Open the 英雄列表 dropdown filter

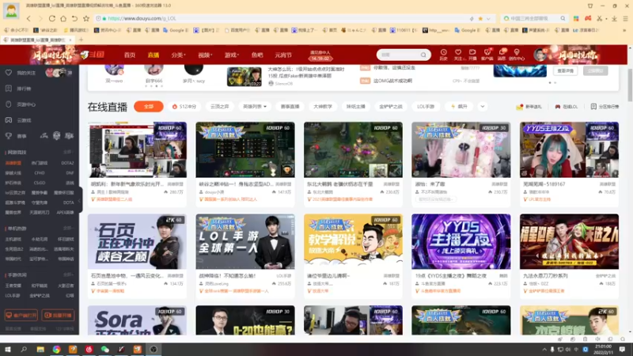[x=254, y=107]
